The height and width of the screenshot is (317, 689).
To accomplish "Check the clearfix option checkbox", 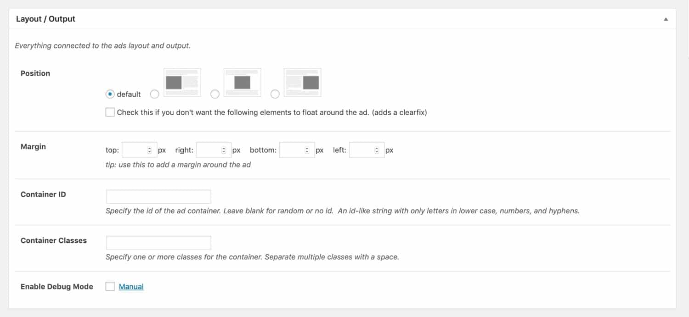I will tap(110, 112).
